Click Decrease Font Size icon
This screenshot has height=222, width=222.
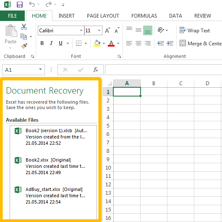coord(117,30)
